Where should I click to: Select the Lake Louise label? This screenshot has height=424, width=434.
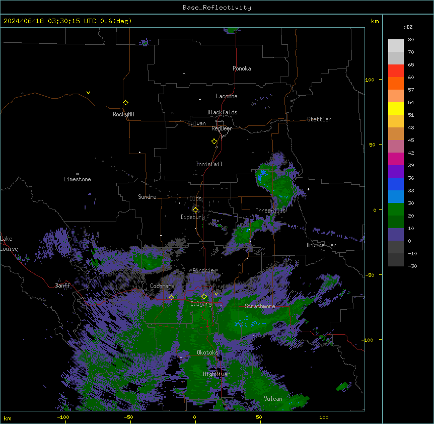tap(9, 244)
